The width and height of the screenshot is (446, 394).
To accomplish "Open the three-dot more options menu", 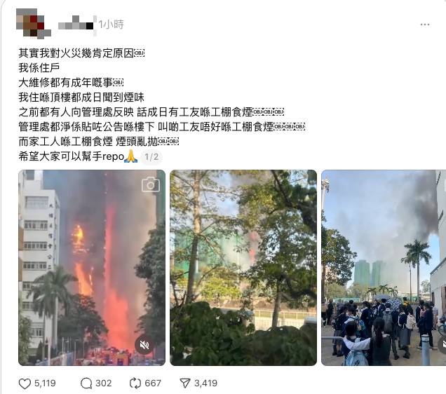I will [425, 25].
